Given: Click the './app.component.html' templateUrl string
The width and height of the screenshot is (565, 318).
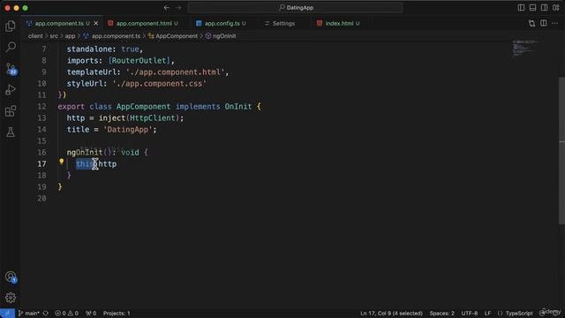Looking at the screenshot, I should point(175,72).
